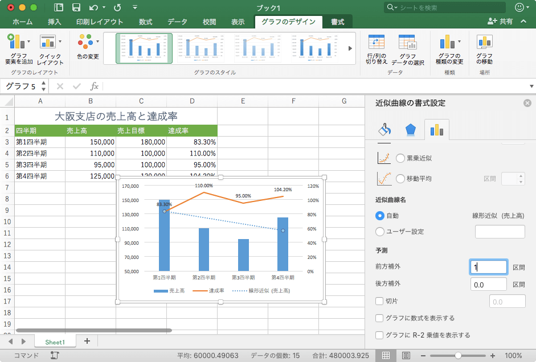Click the 後方補外 value field
Image resolution: width=536 pixels, height=362 pixels.
click(x=489, y=284)
